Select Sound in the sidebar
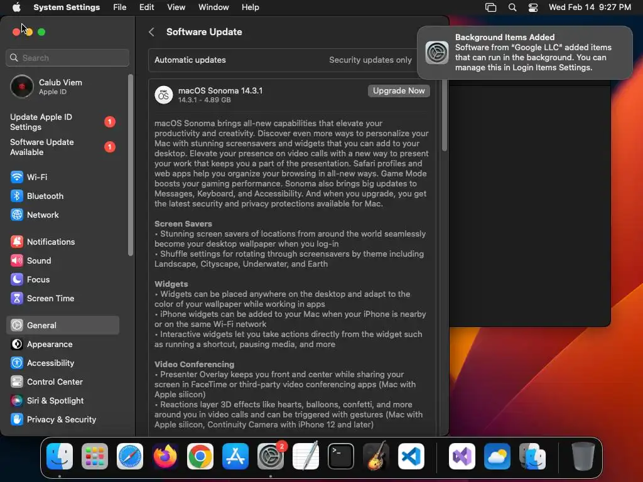The height and width of the screenshot is (482, 643). pos(62,260)
